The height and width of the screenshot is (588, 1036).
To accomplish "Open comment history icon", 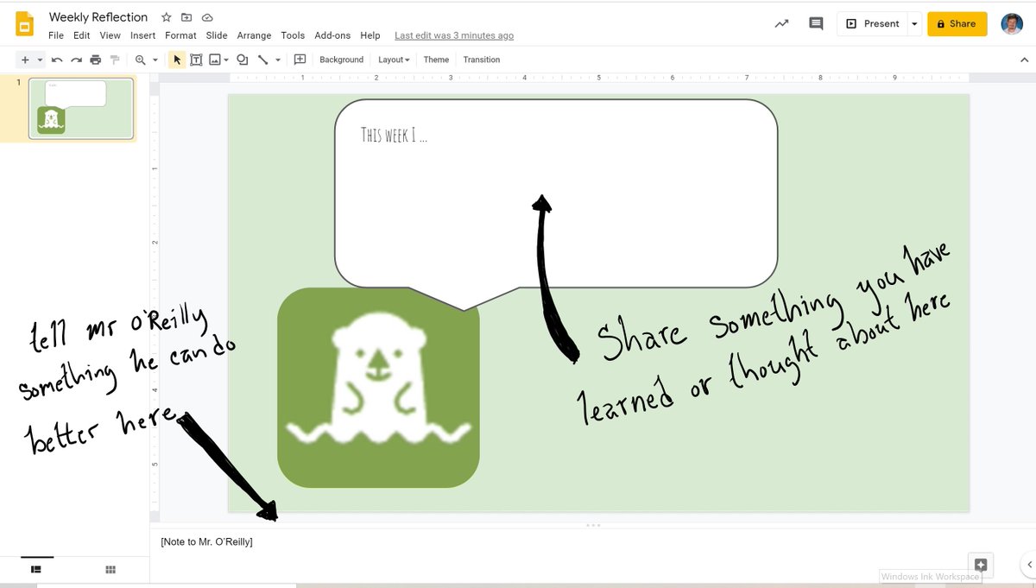I will pyautogui.click(x=816, y=23).
